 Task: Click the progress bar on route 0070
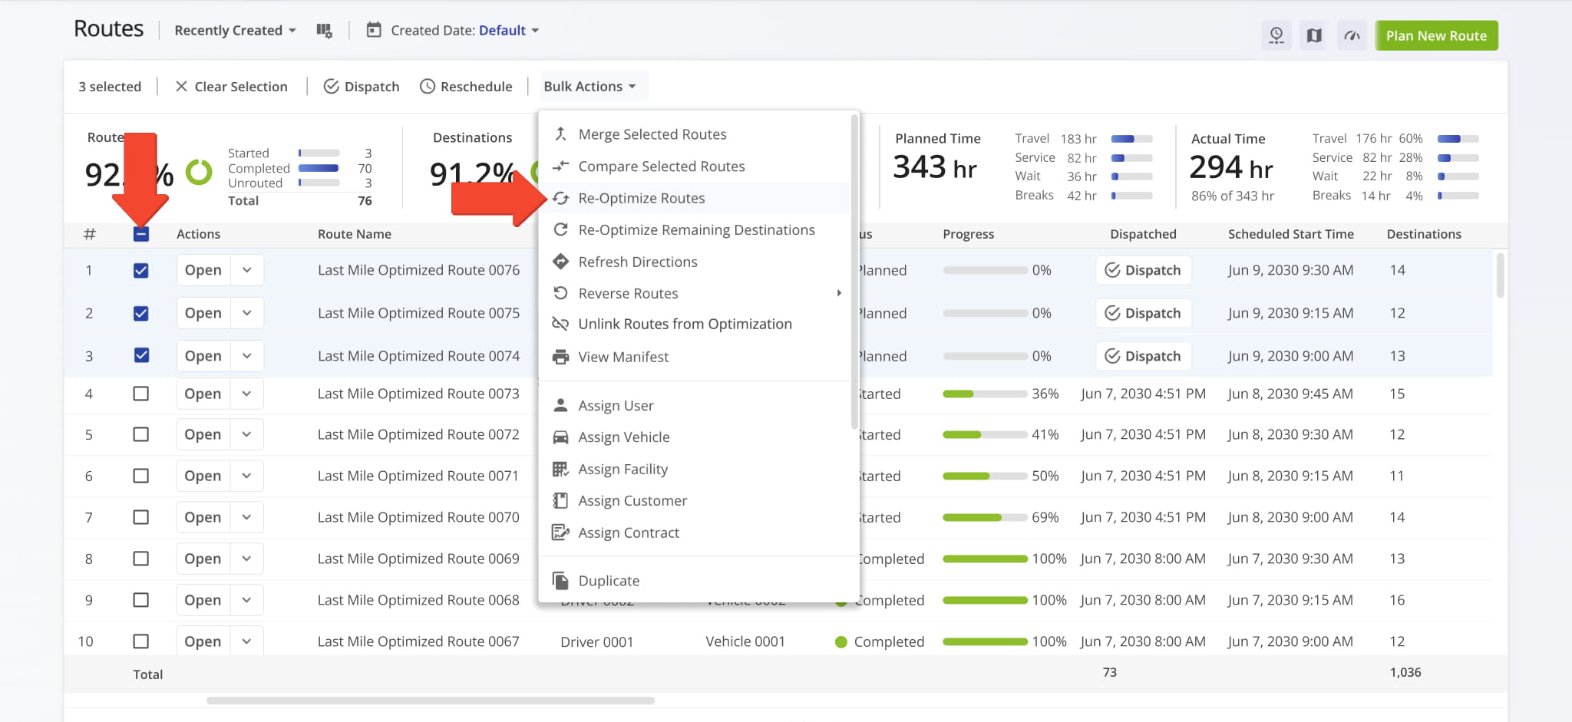983,517
